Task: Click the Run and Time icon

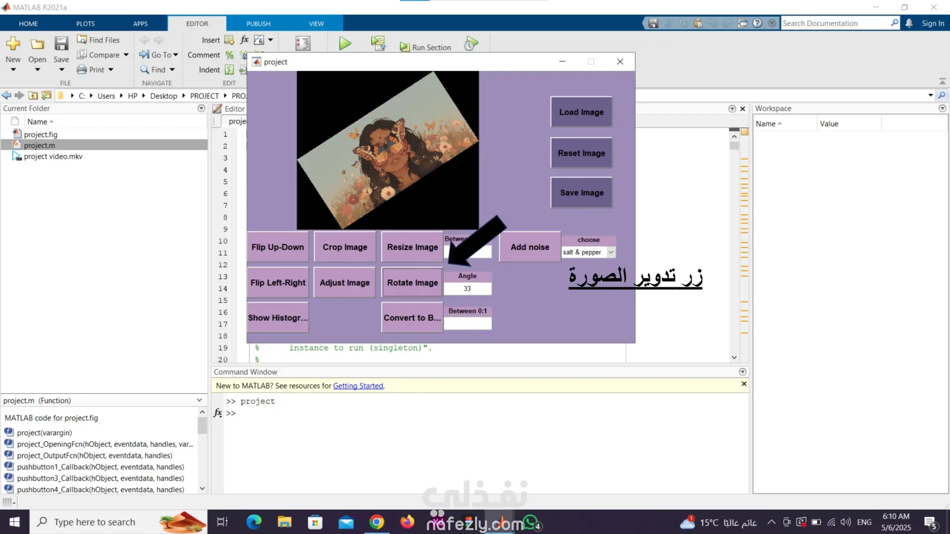Action: pyautogui.click(x=471, y=44)
